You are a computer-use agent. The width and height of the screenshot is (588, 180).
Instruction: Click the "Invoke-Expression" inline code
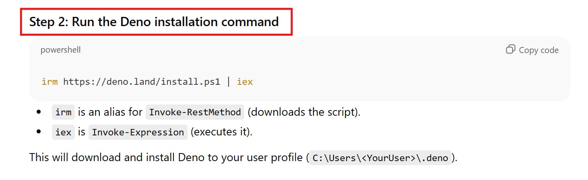[138, 132]
